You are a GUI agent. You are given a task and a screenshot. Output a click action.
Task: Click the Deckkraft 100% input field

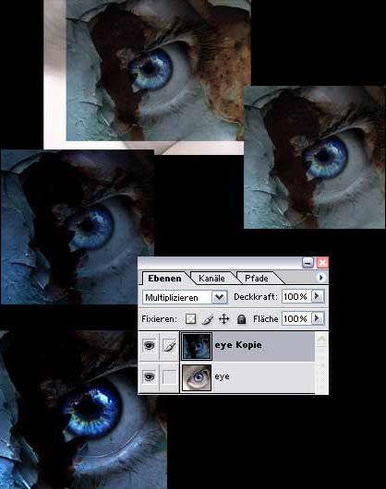point(296,296)
